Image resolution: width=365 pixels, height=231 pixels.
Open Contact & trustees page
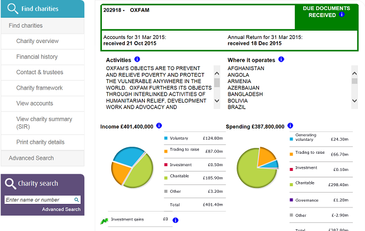[42, 72]
